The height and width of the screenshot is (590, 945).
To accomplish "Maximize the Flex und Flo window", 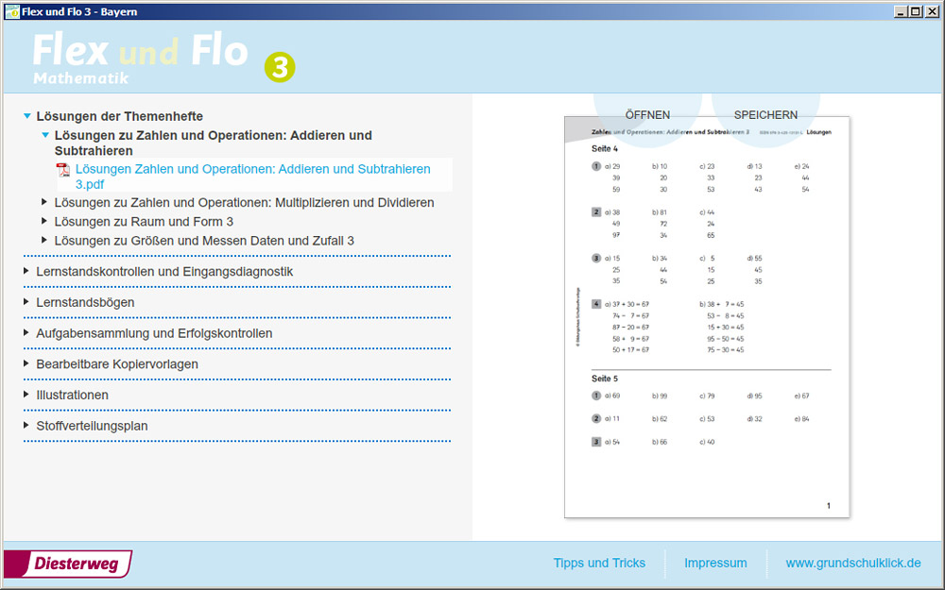I will click(916, 11).
